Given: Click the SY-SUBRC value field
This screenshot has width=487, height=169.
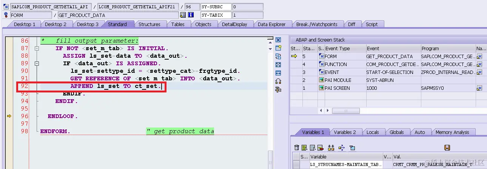Looking at the screenshot, I should click(247, 7).
